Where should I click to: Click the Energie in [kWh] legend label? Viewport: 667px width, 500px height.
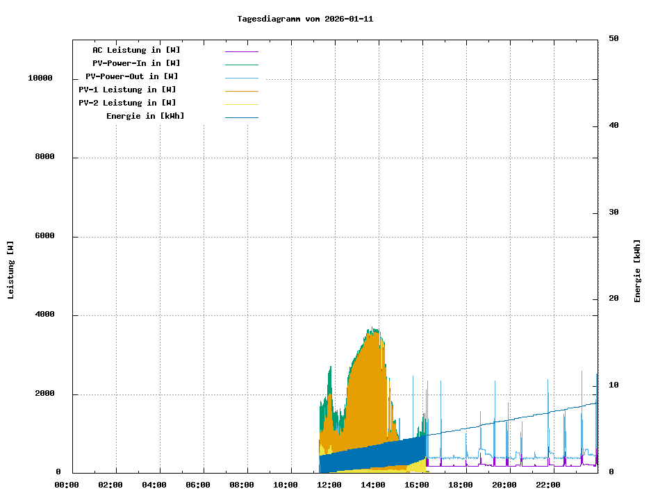(145, 116)
